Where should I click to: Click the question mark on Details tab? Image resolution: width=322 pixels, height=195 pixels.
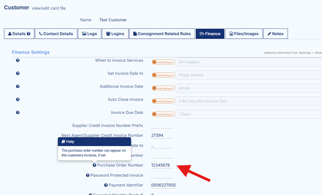click(x=28, y=34)
